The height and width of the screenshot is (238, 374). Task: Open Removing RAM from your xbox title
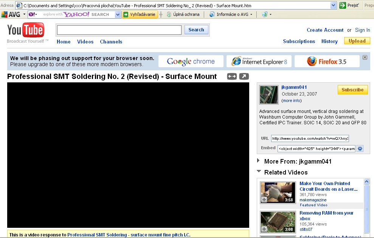326,216
